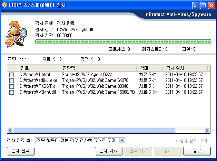Image resolution: width=217 pixels, height=161 pixels.
Task: Close the scan window with X
Action: click(x=211, y=5)
